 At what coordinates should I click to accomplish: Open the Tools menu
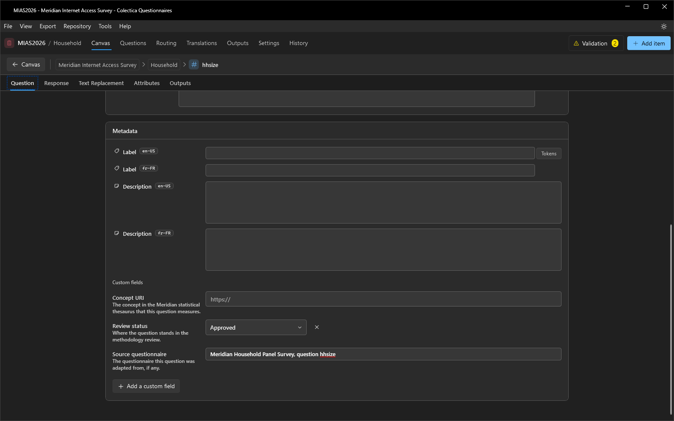pyautogui.click(x=105, y=26)
